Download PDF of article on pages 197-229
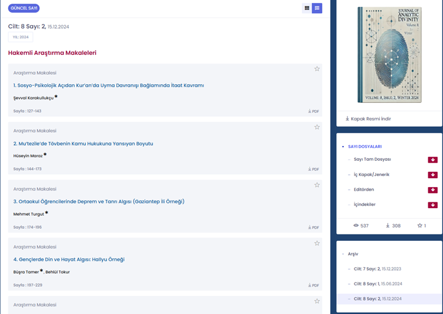The height and width of the screenshot is (314, 443). [313, 285]
